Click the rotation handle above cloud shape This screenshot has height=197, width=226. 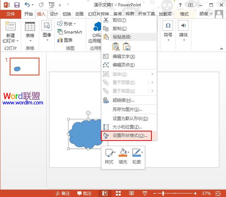pyautogui.click(x=88, y=113)
